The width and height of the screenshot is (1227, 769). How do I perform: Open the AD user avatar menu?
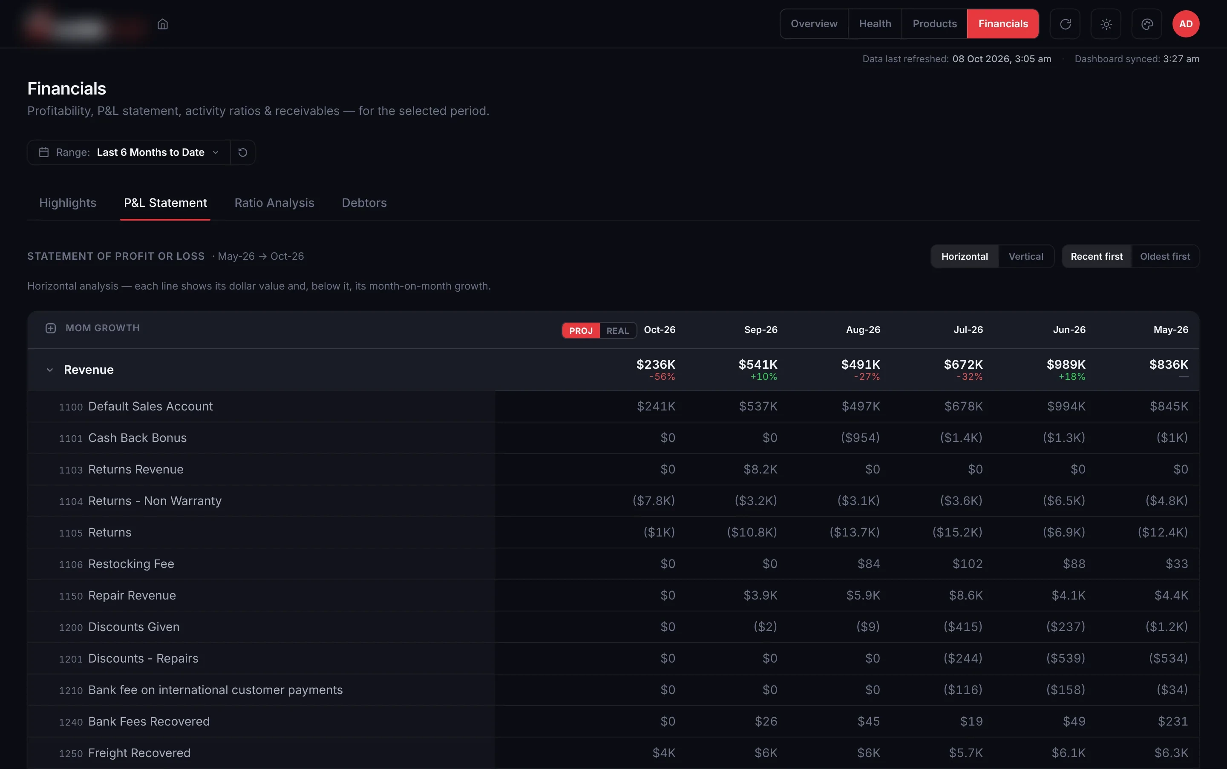1186,24
